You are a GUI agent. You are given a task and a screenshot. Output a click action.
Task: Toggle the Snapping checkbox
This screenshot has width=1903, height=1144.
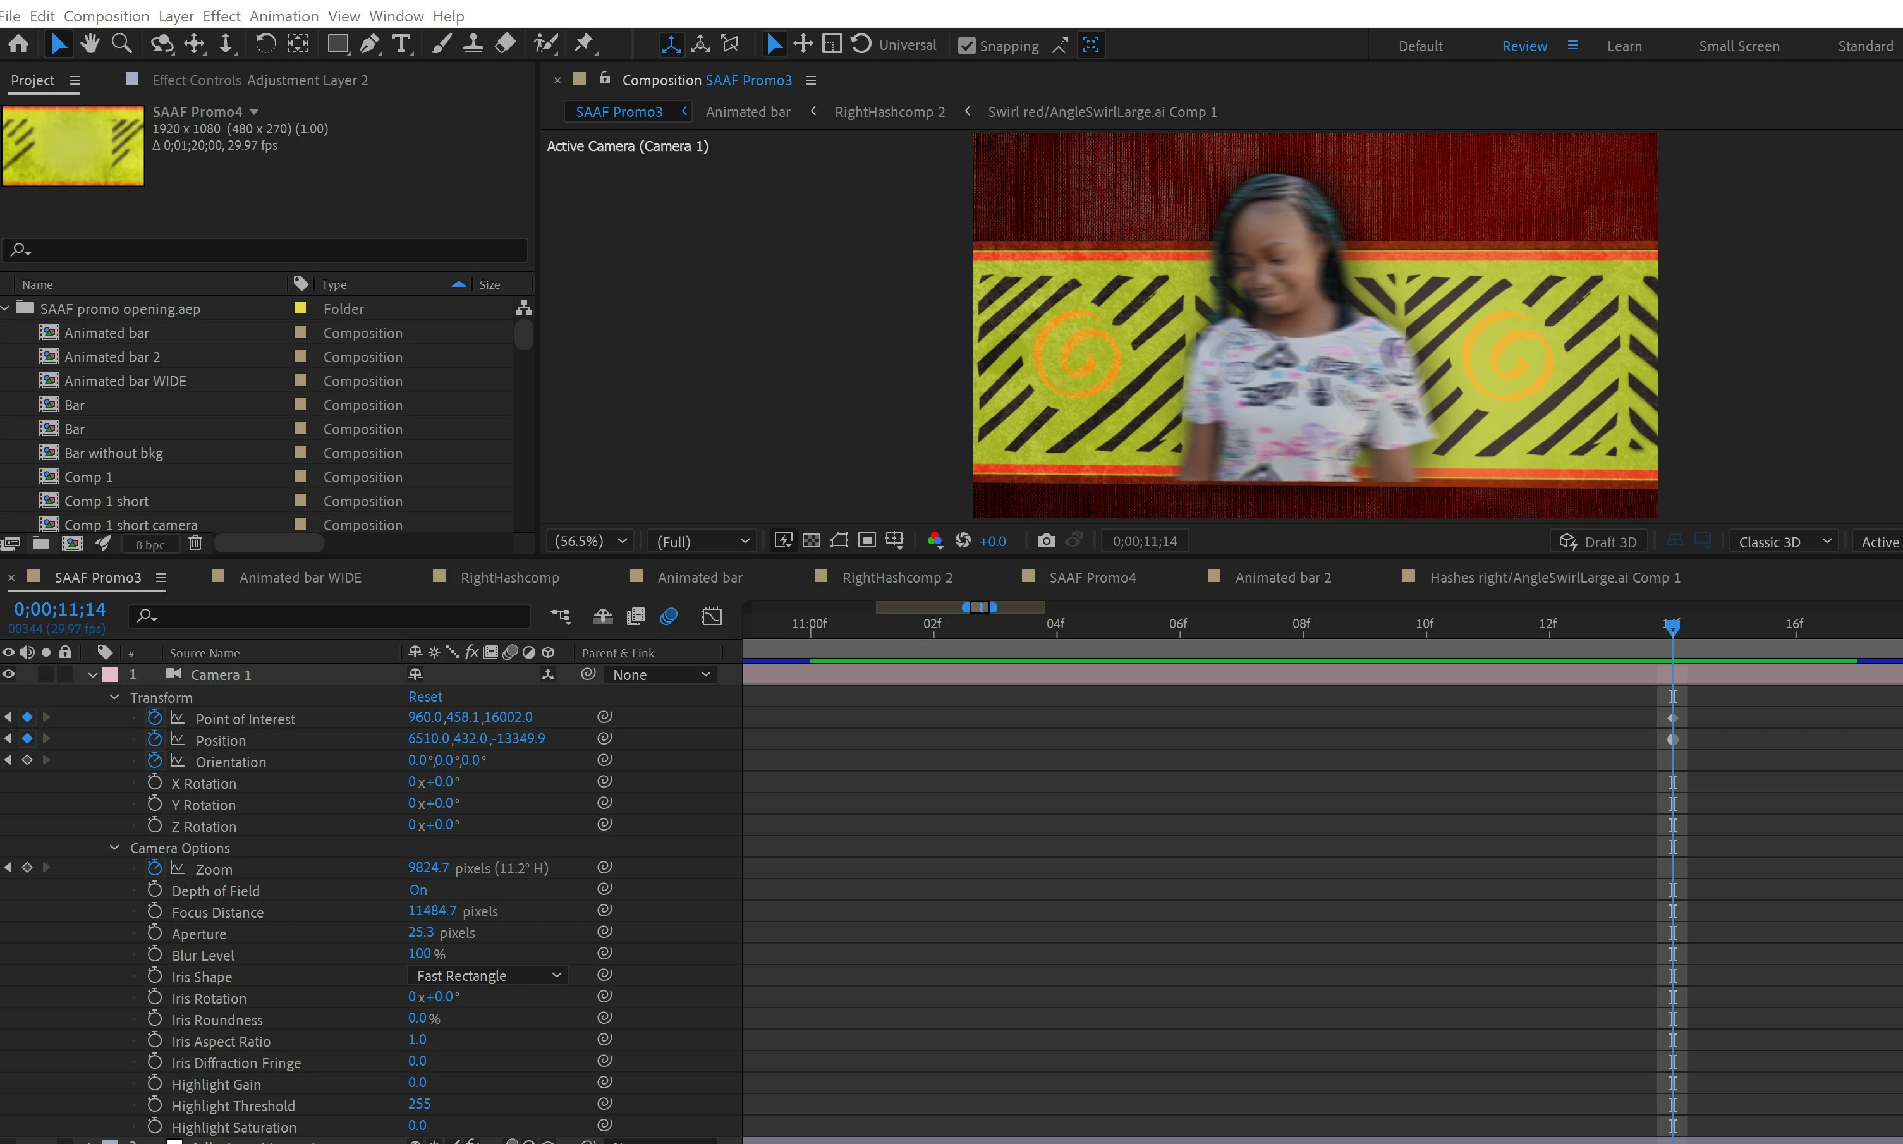click(966, 46)
